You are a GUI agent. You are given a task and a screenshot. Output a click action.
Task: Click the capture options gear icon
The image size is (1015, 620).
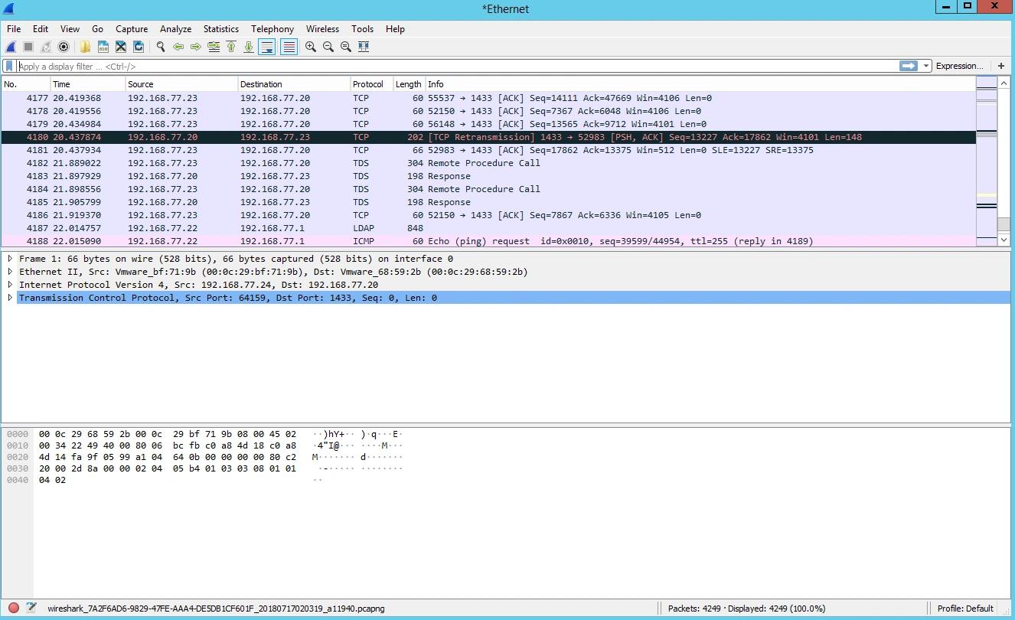[64, 47]
